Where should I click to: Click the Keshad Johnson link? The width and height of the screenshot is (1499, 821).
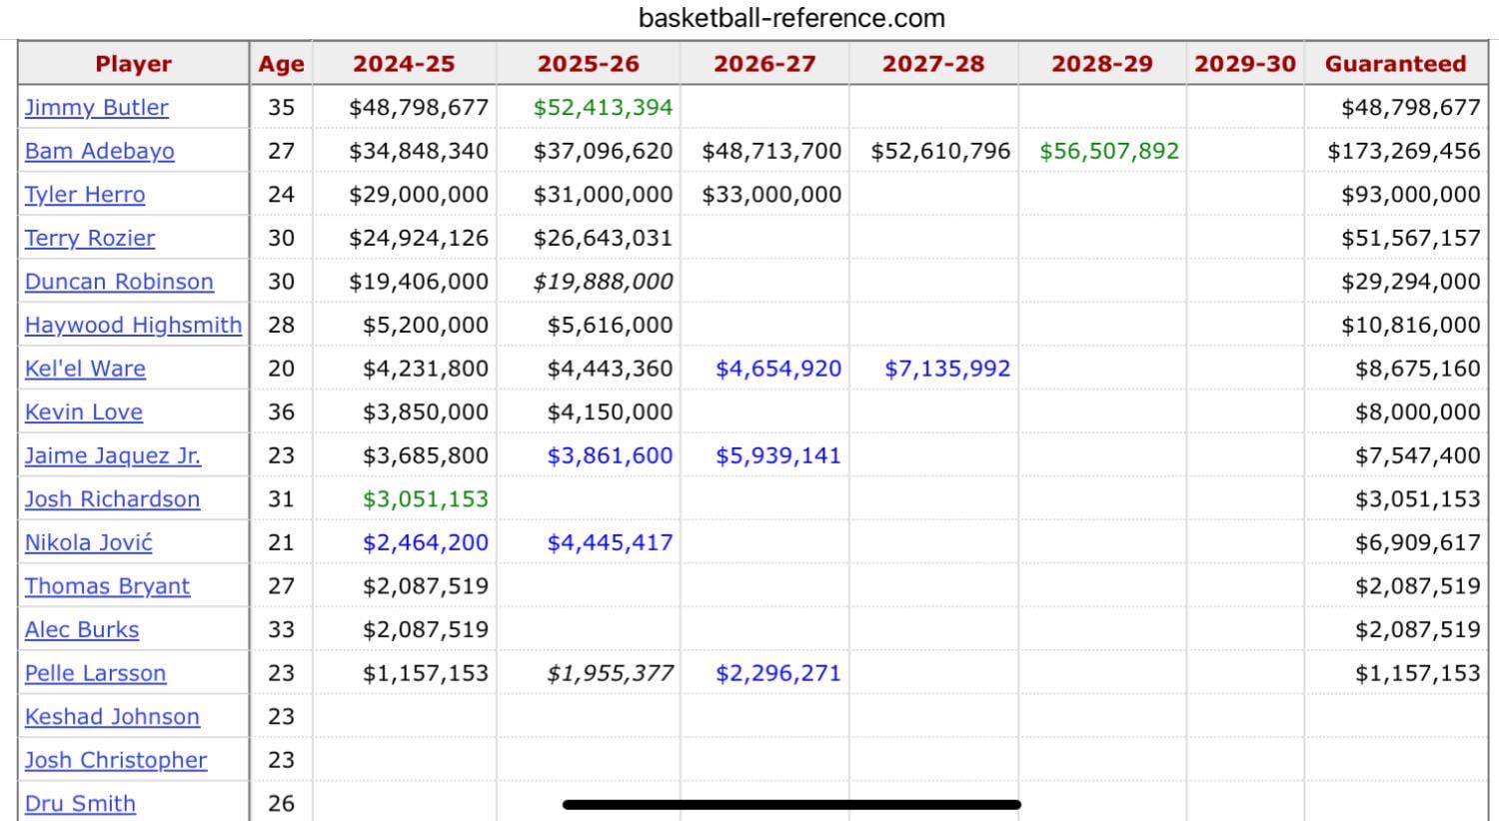coord(112,717)
